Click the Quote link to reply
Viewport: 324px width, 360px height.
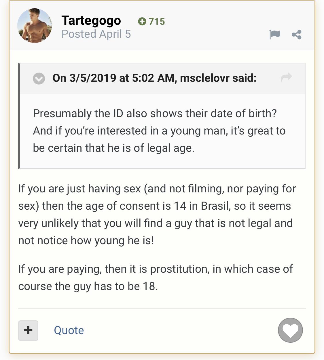point(69,330)
